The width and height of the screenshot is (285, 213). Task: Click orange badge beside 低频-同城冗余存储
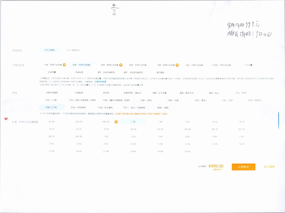[x=121, y=65]
